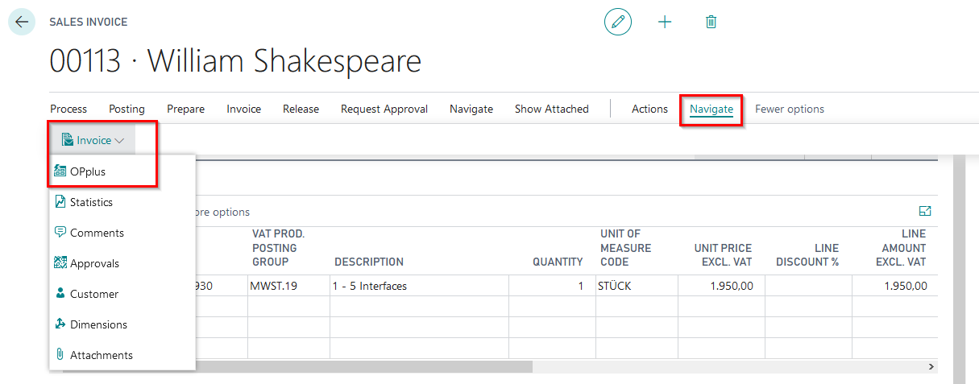
Task: Select Comments in the Invoice menu
Action: [97, 233]
